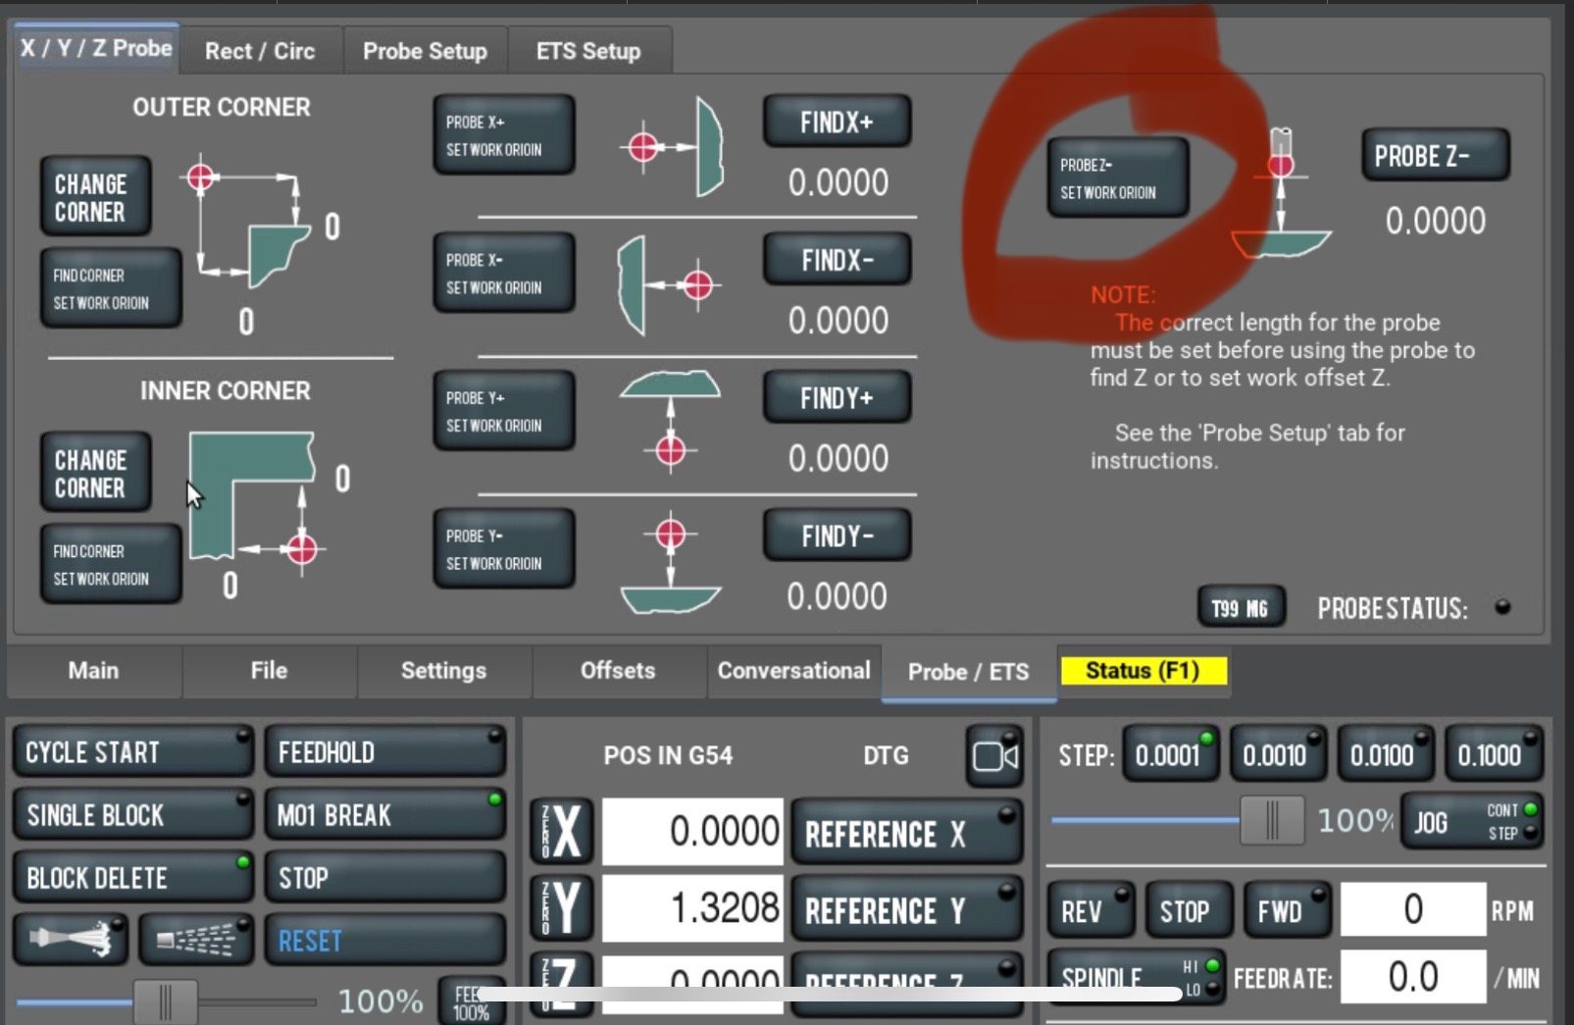Click outer corner Find Corner set origin button
Viewport: 1574px width, 1025px height.
click(110, 288)
